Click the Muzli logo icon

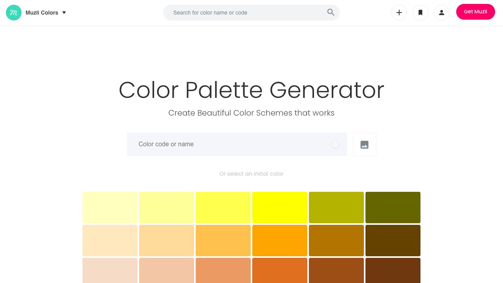(x=14, y=13)
